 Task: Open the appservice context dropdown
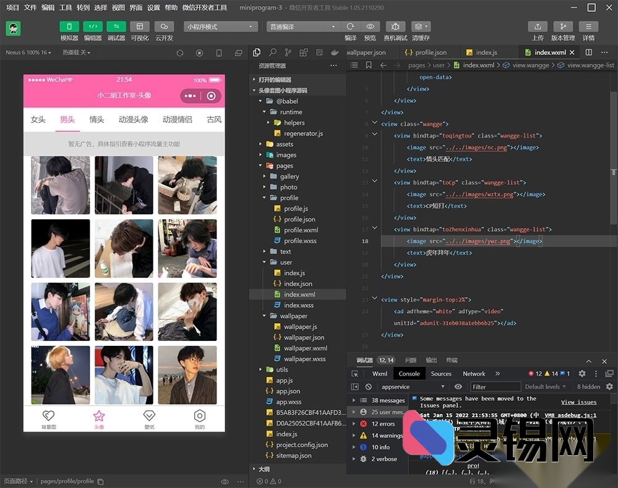[413, 387]
